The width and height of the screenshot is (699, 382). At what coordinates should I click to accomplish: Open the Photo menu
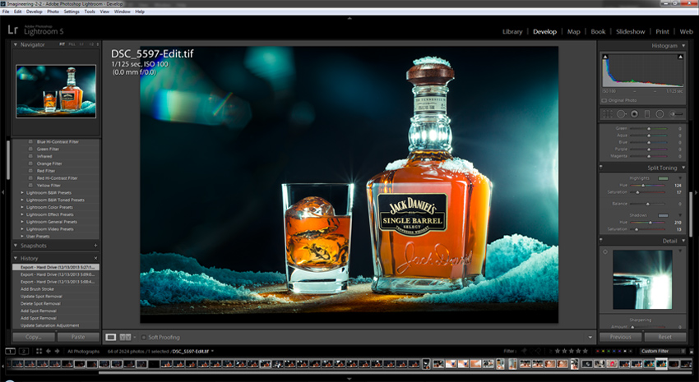pyautogui.click(x=53, y=12)
